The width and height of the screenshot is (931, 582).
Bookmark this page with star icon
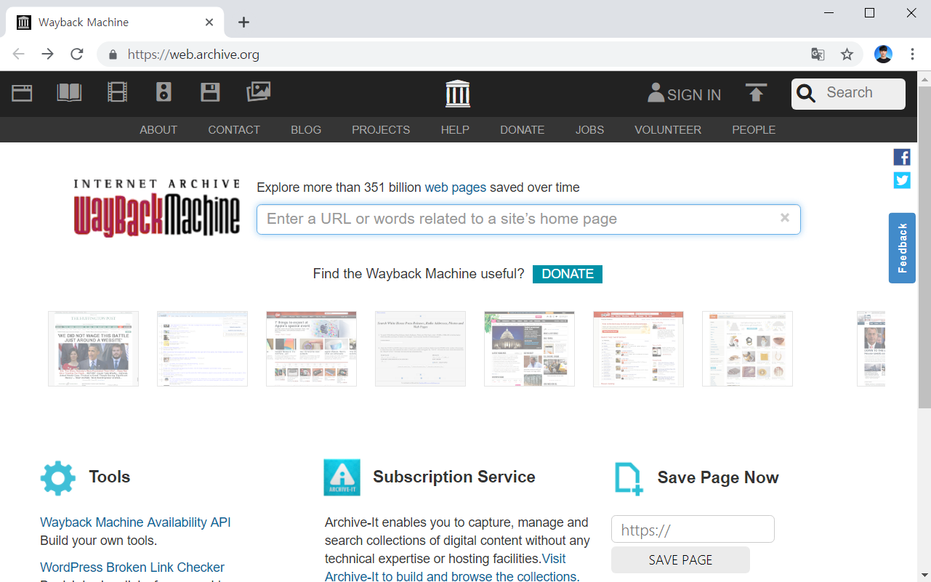[x=847, y=54]
